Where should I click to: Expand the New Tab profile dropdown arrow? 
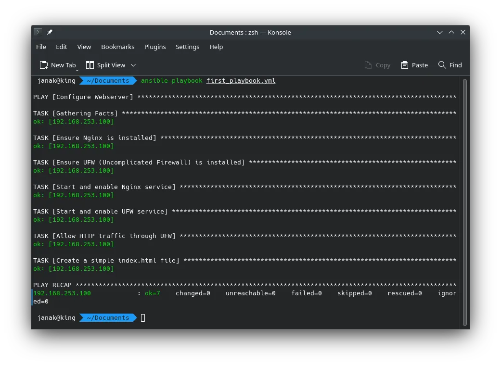click(x=77, y=70)
